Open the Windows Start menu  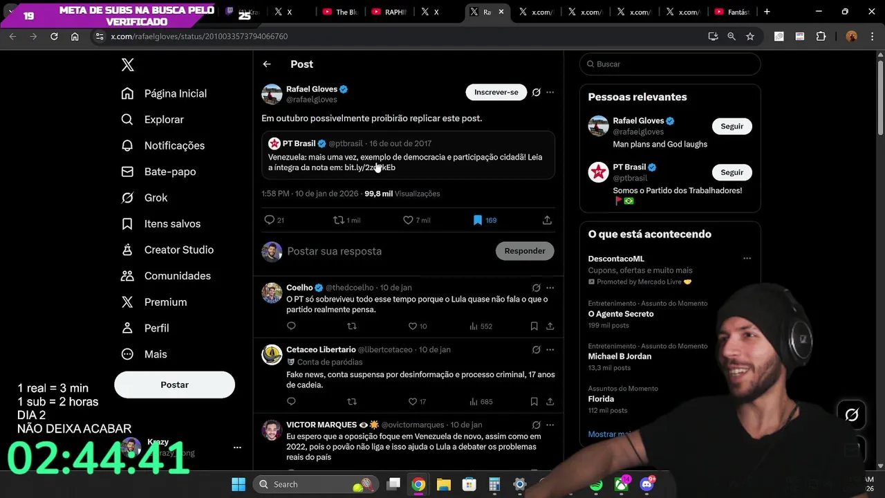pos(238,484)
